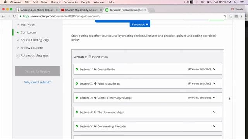
Task: Open Spotlight search in menu bar
Action: coord(236,2)
